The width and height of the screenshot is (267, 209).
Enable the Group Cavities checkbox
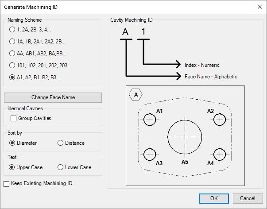[x=13, y=118]
